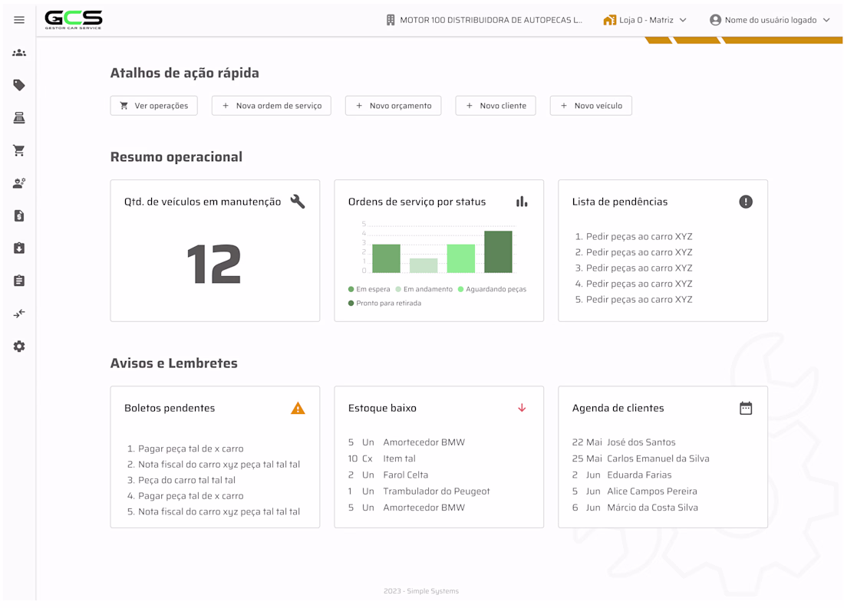Click the Farol Celta stock row
The width and height of the screenshot is (844, 608).
tap(388, 475)
